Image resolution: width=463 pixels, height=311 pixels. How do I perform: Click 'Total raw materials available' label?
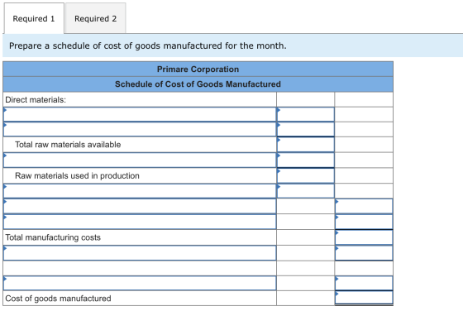(68, 145)
